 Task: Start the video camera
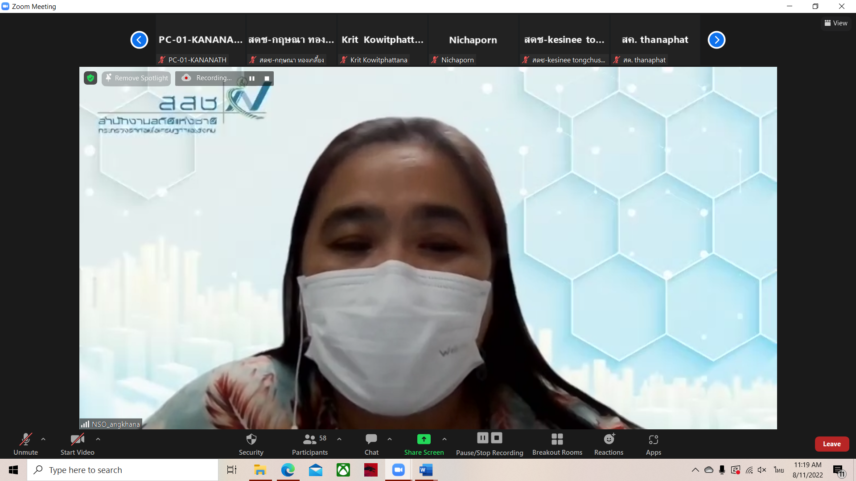pos(77,444)
